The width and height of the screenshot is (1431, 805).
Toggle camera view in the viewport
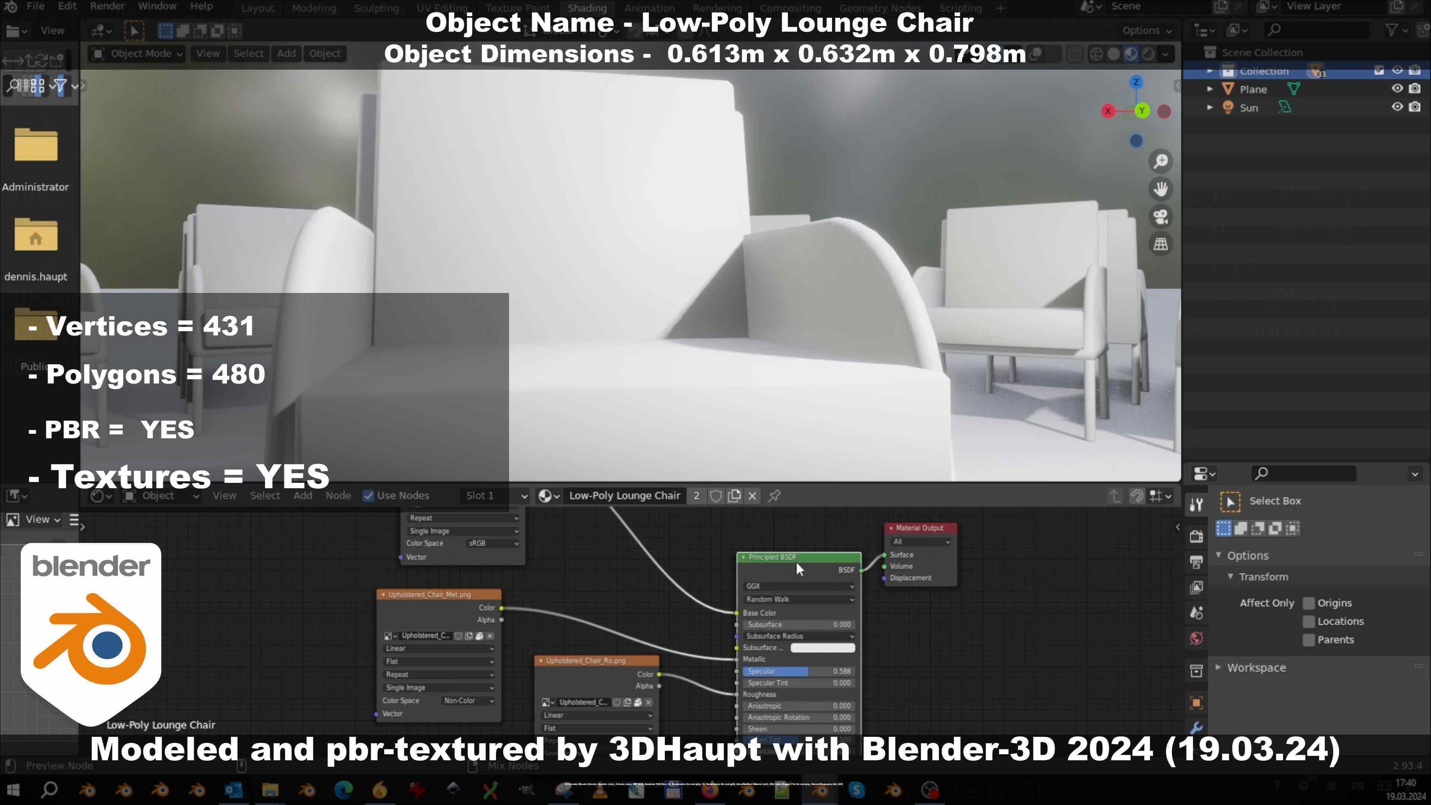(x=1160, y=217)
